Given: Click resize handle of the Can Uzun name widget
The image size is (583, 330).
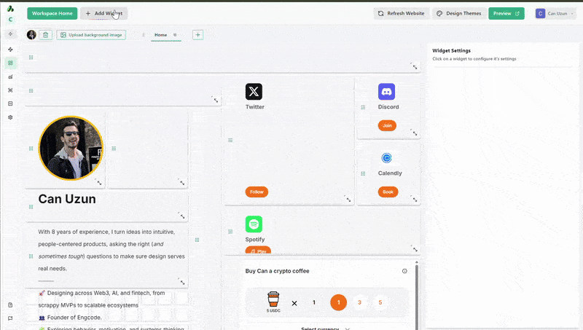Looking at the screenshot, I should pyautogui.click(x=181, y=216).
